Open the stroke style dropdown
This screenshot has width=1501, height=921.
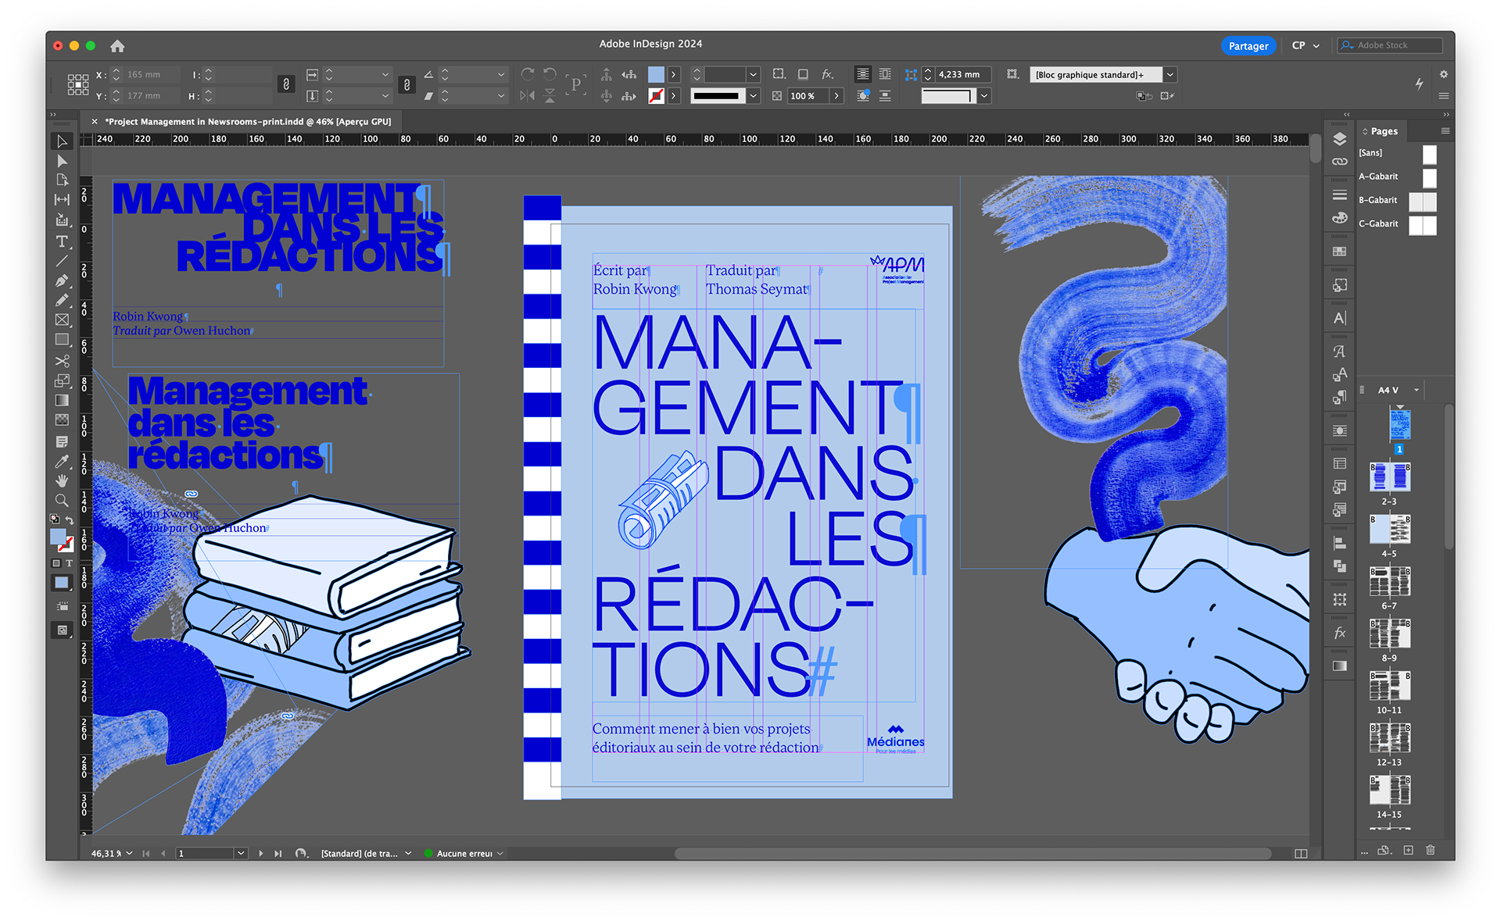pos(754,95)
